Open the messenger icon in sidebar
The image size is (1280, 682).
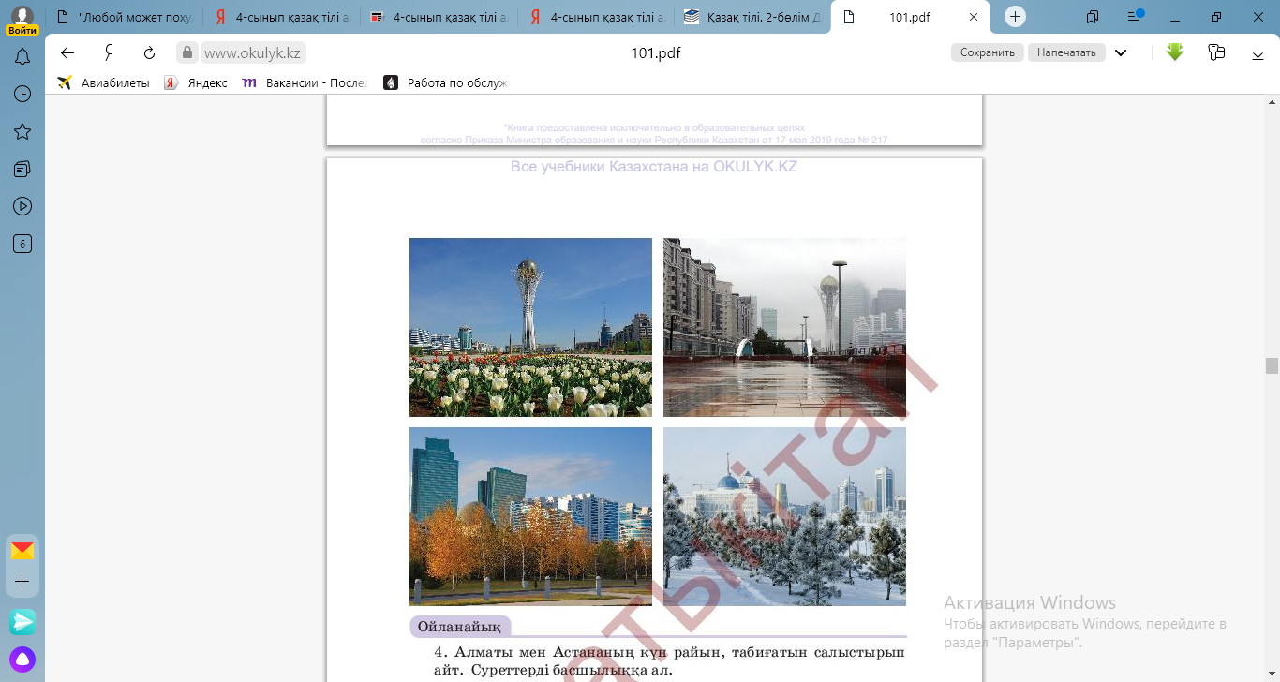22,621
